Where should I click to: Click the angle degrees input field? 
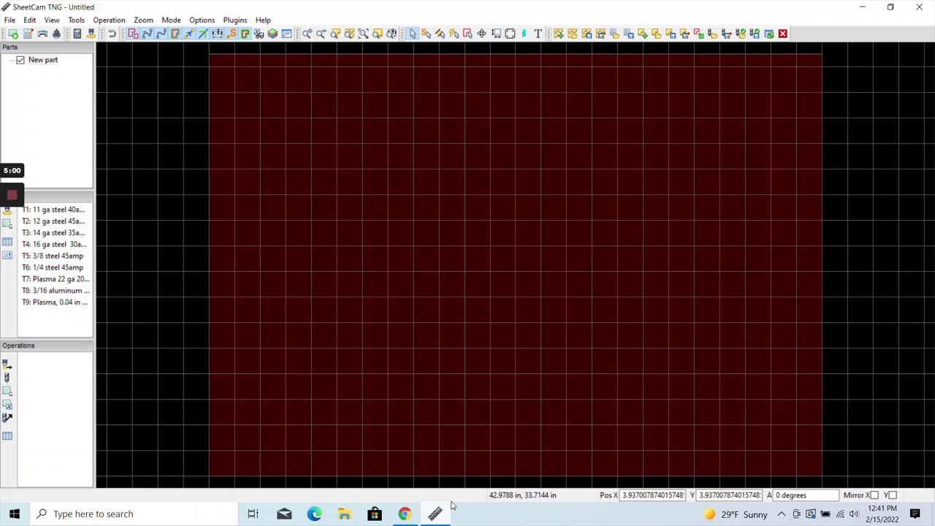806,495
